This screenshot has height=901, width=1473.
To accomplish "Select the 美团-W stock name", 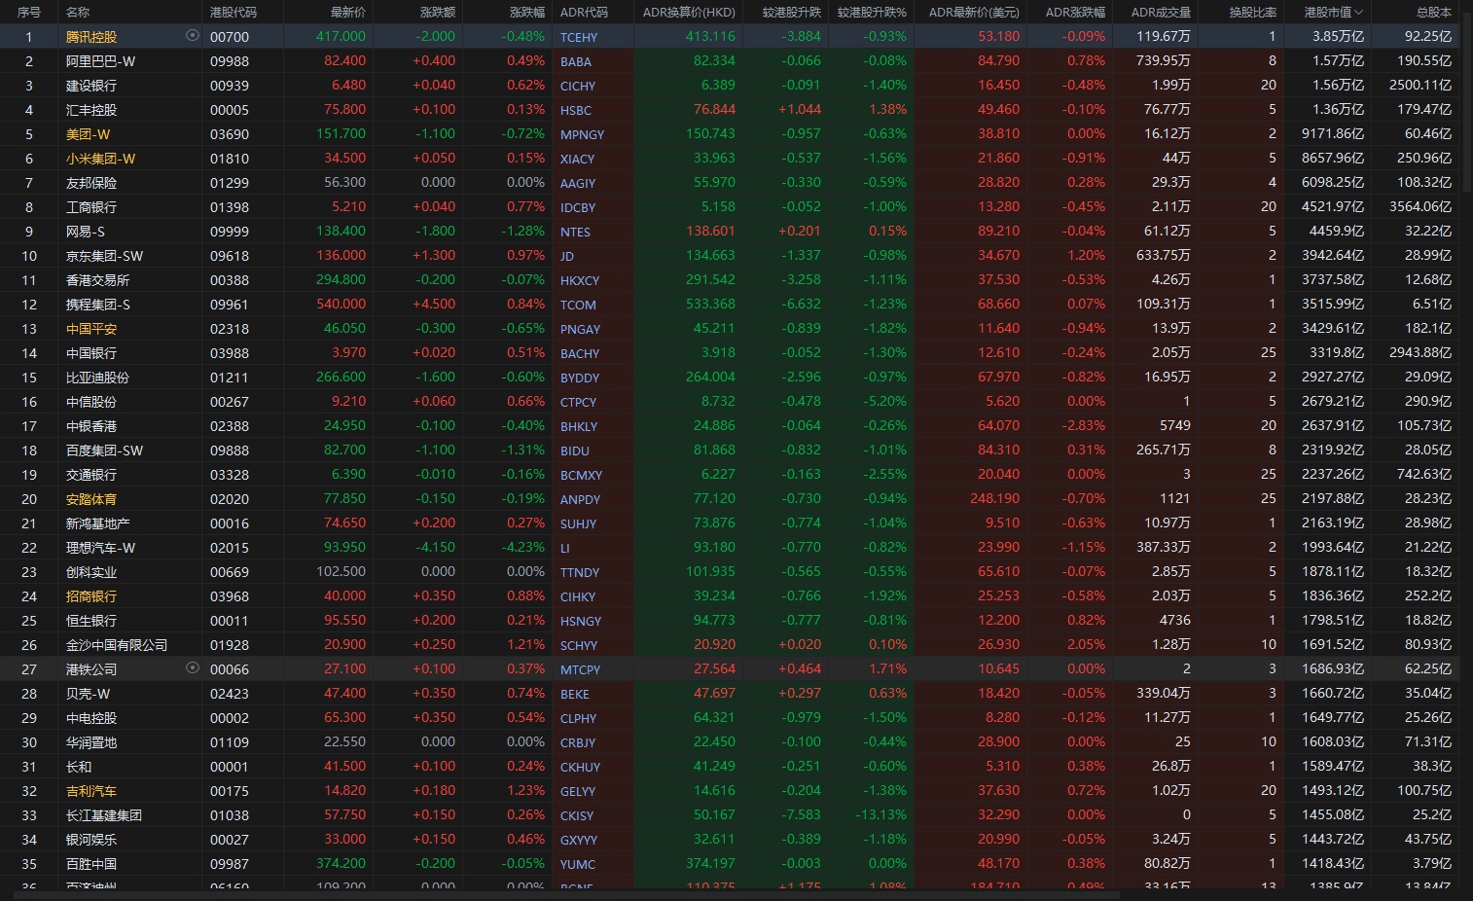I will [x=88, y=134].
